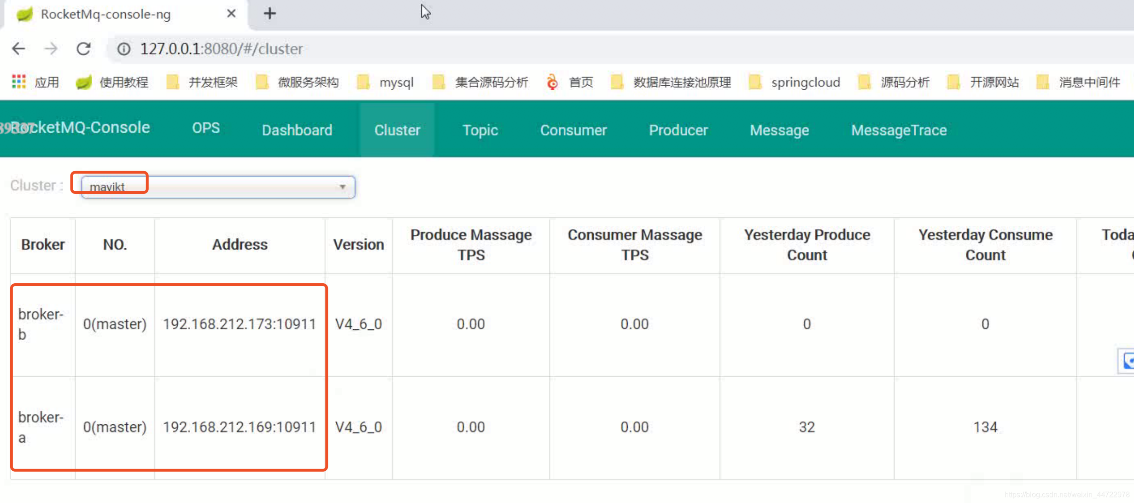This screenshot has height=503, width=1134.
Task: Click the Address column header
Action: pos(240,245)
